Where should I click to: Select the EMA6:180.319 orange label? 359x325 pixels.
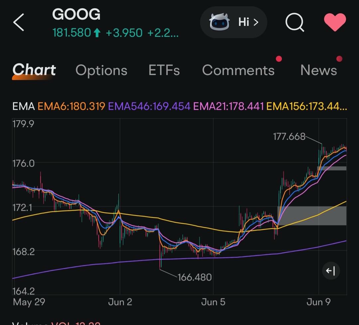pos(71,106)
